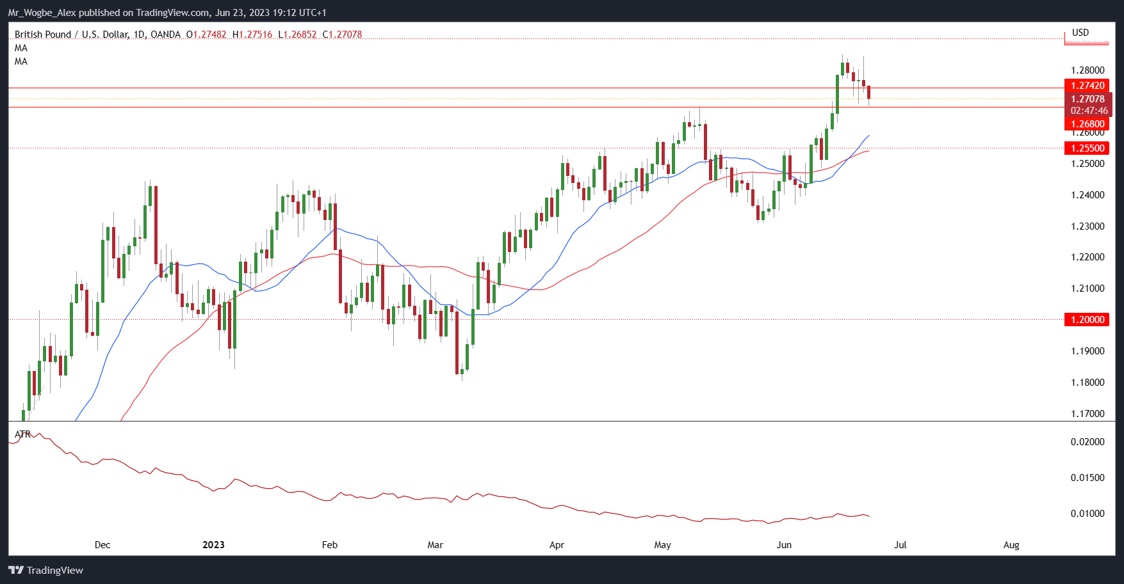Click the ATR 0.01000 axis value
1124x584 pixels.
click(1087, 514)
